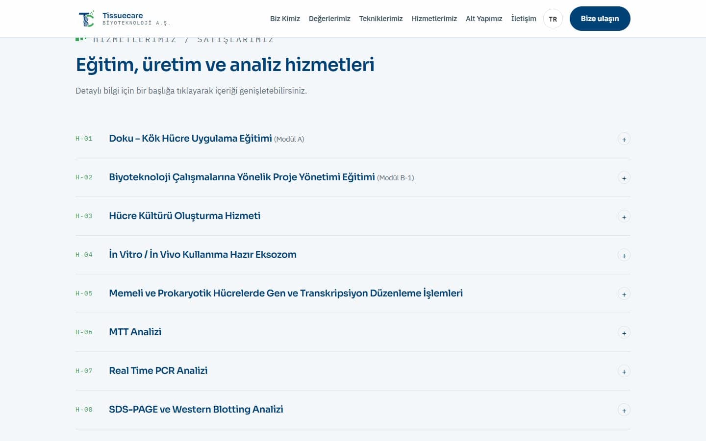706x441 pixels.
Task: Select Hizmetlerimiz in the navigation bar
Action: (x=434, y=19)
